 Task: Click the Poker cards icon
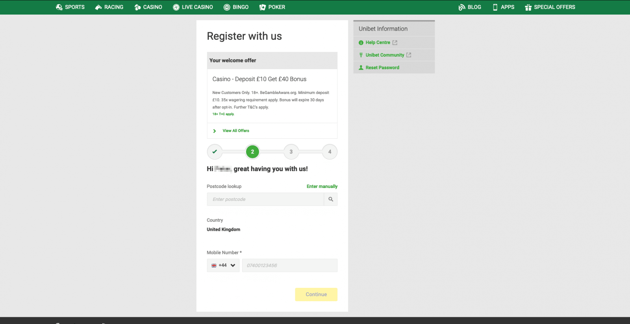click(263, 7)
